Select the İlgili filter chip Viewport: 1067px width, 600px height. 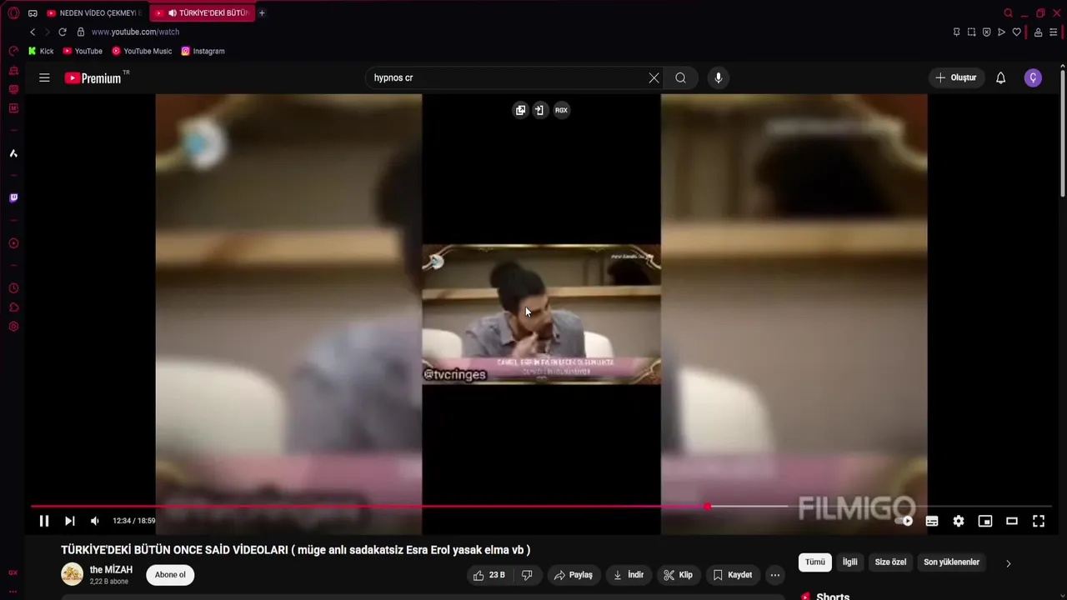(849, 562)
